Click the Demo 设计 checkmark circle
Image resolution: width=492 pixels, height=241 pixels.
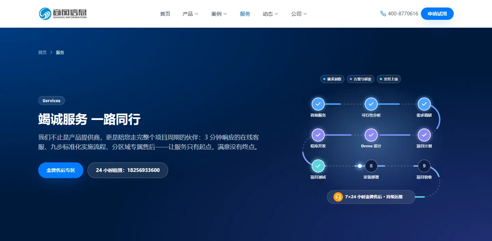371,135
